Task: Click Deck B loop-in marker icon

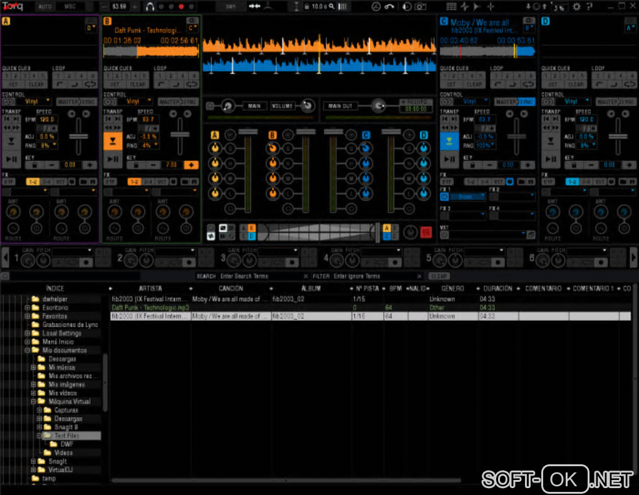Action: 162,85
